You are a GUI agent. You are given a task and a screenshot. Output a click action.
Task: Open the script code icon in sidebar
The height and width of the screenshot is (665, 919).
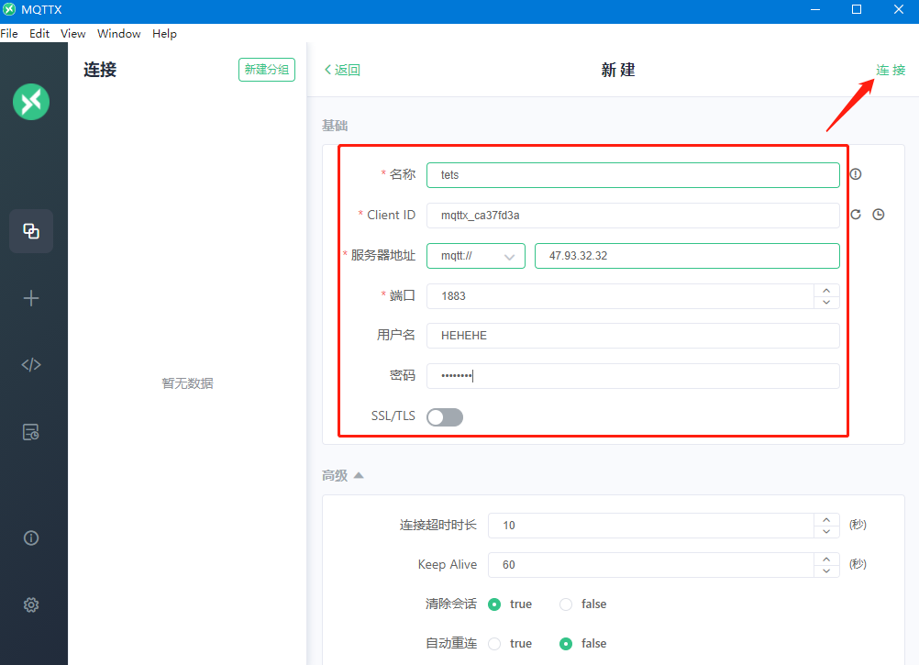click(x=31, y=365)
